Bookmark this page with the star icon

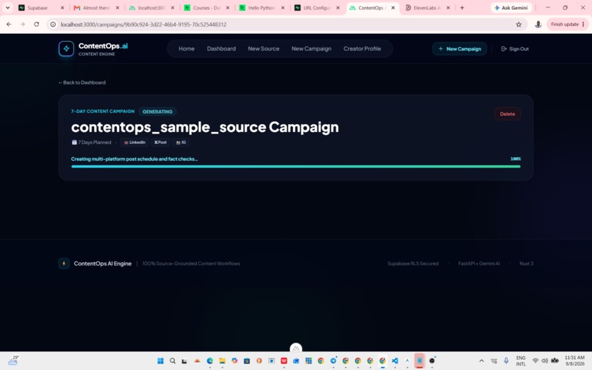point(519,24)
